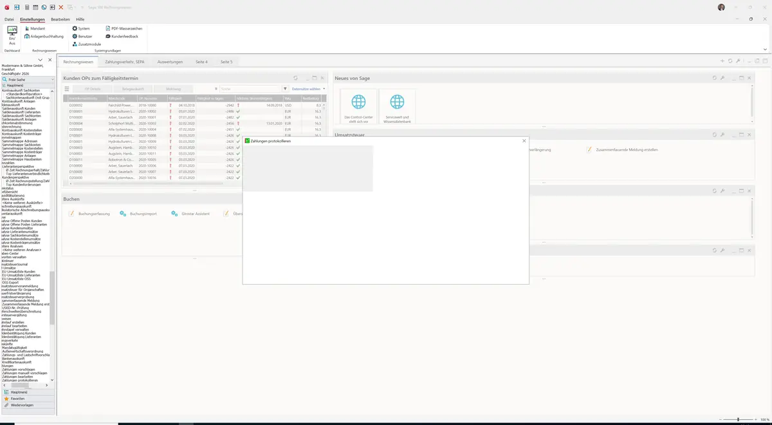Collapse the ribbon with the chevron

pyautogui.click(x=765, y=49)
